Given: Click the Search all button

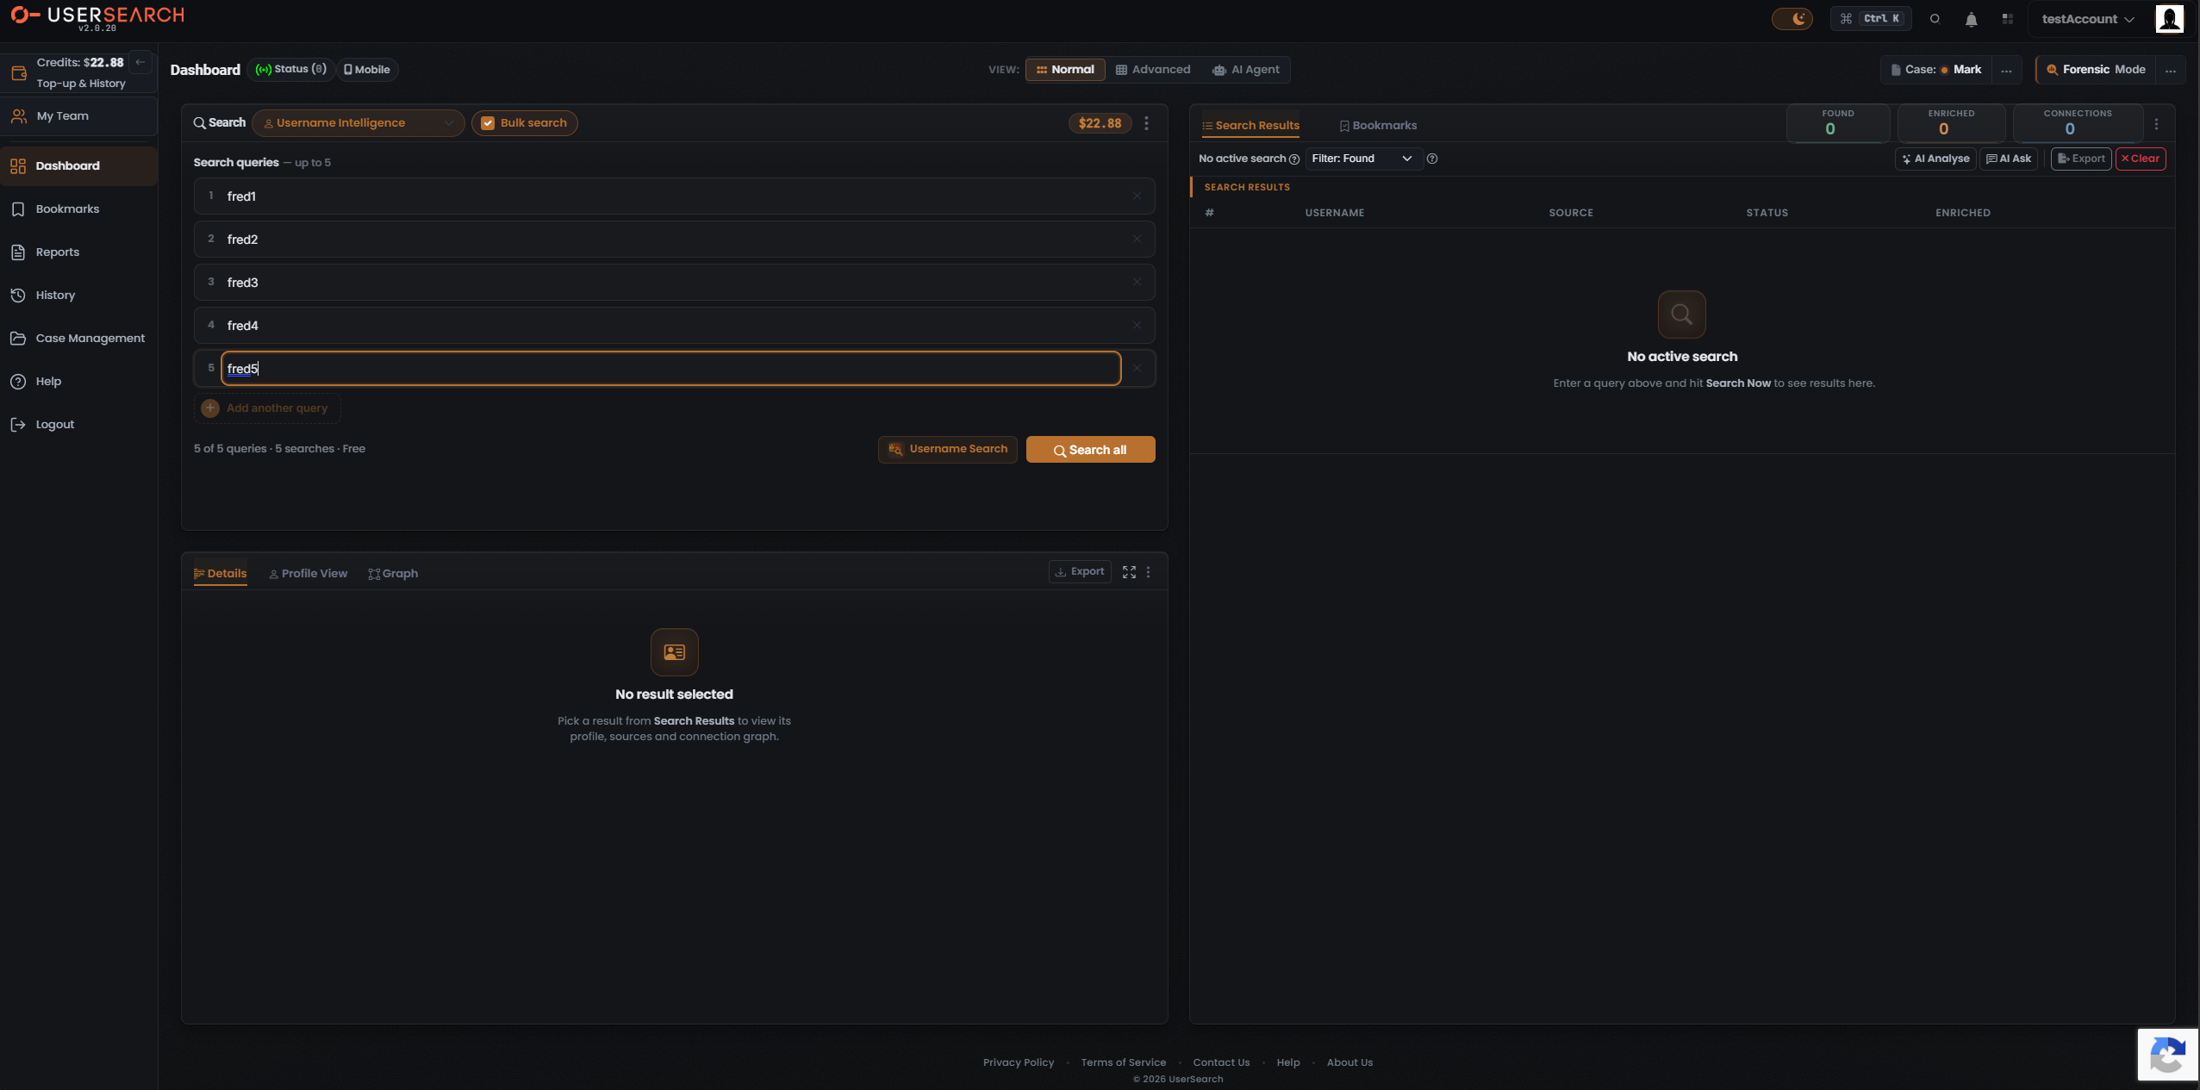Looking at the screenshot, I should tap(1090, 450).
